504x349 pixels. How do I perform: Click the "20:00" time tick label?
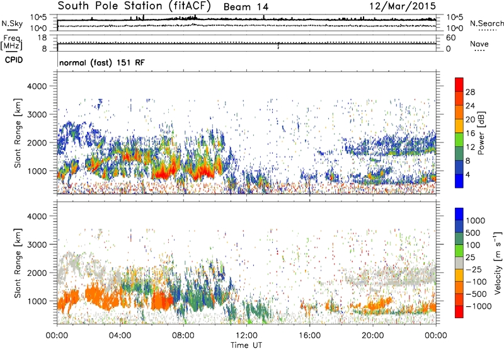[372, 336]
